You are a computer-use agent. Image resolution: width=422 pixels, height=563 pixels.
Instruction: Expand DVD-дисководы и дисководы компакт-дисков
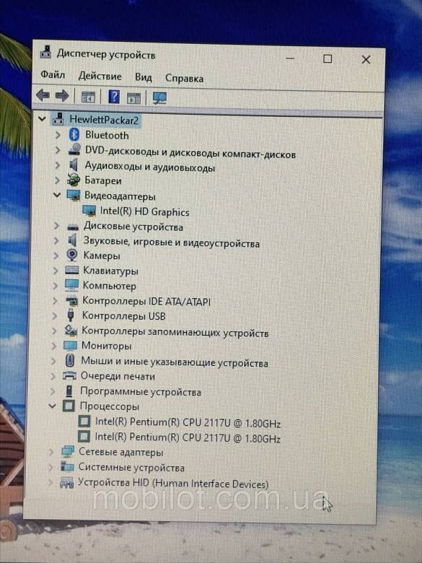point(57,150)
